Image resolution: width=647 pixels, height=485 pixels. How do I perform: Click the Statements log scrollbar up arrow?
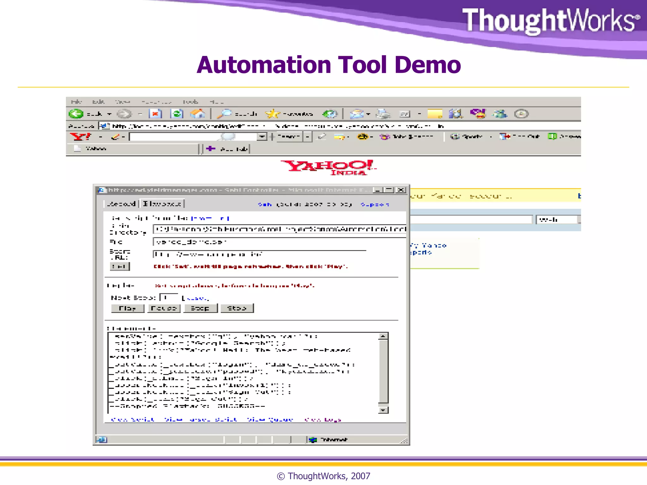tap(383, 336)
